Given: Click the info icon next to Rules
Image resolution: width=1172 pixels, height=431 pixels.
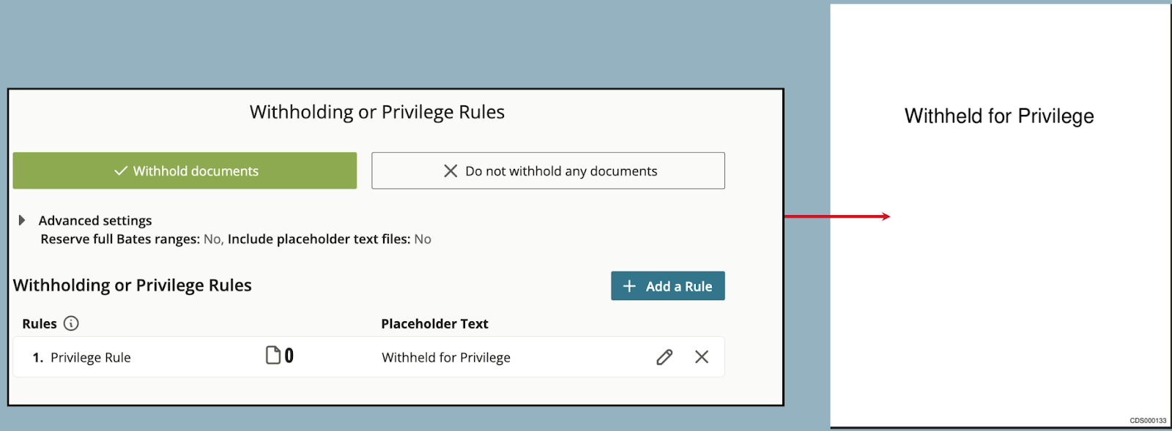Looking at the screenshot, I should point(70,323).
